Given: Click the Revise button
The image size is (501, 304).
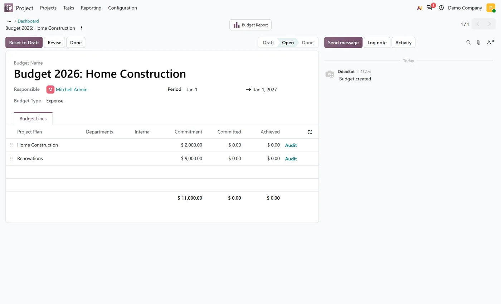Looking at the screenshot, I should [54, 43].
